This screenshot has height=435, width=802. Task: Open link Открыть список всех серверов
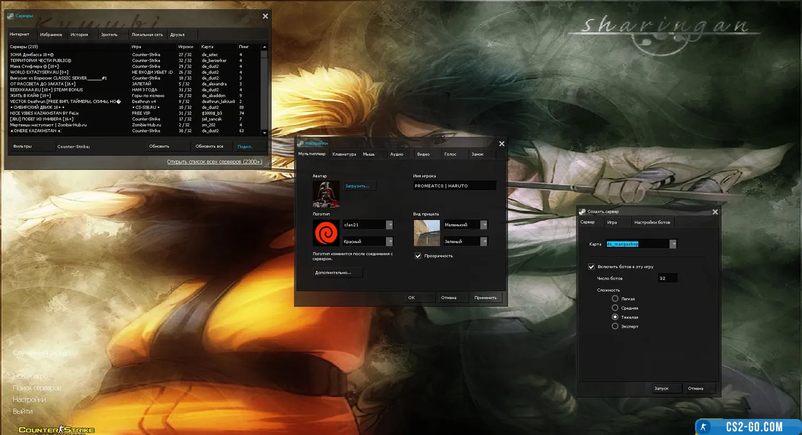(x=214, y=162)
